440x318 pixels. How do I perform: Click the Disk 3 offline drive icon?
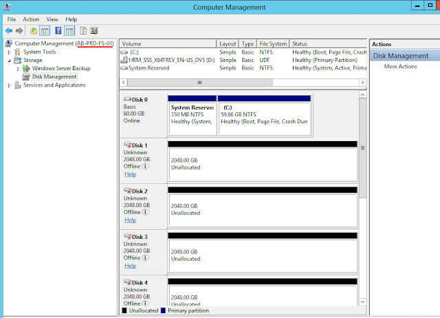(128, 237)
